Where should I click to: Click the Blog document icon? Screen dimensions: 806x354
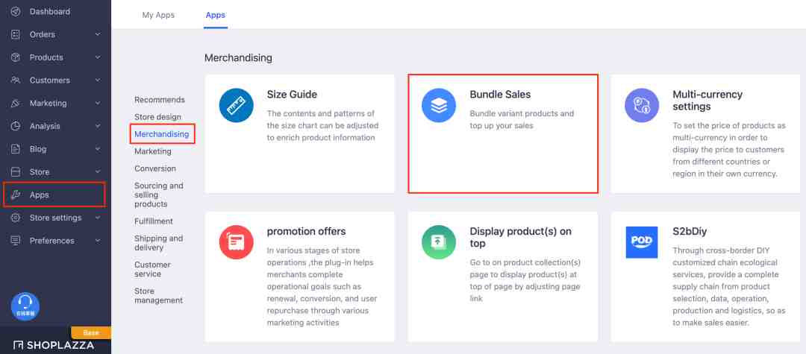click(16, 149)
